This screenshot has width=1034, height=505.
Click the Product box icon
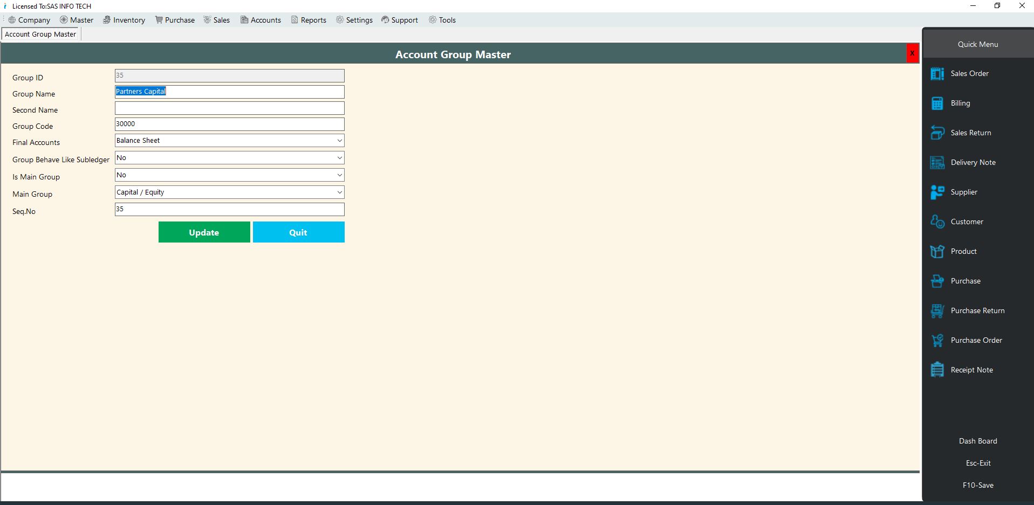[x=937, y=252]
